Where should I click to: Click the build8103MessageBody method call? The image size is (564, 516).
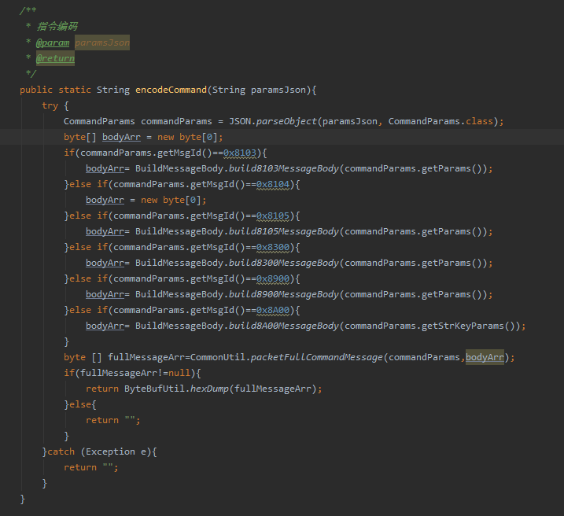pos(283,168)
